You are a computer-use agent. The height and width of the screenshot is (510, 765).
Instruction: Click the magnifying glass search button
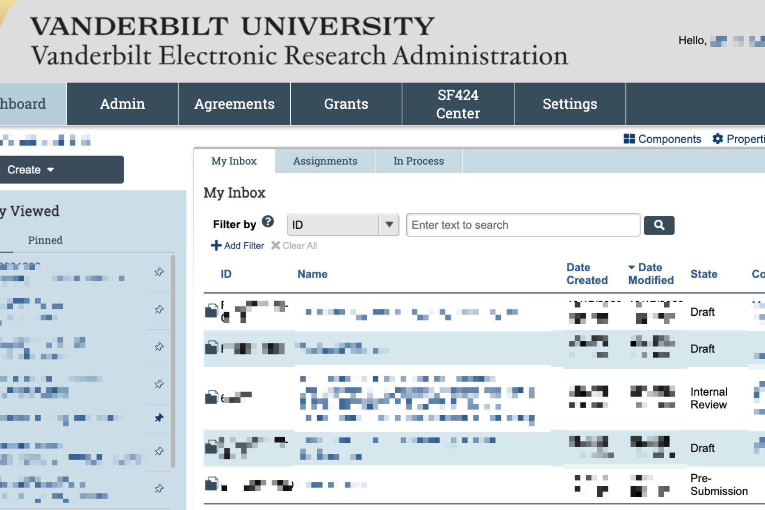pyautogui.click(x=659, y=225)
